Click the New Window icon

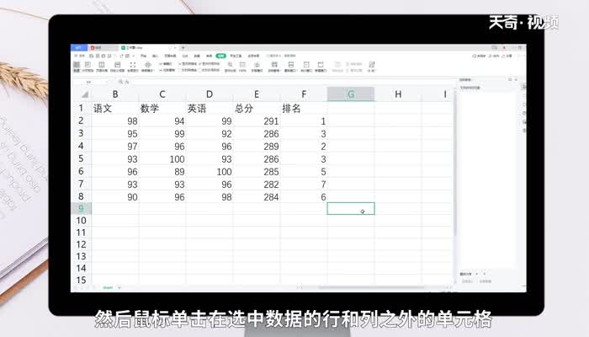[321, 64]
